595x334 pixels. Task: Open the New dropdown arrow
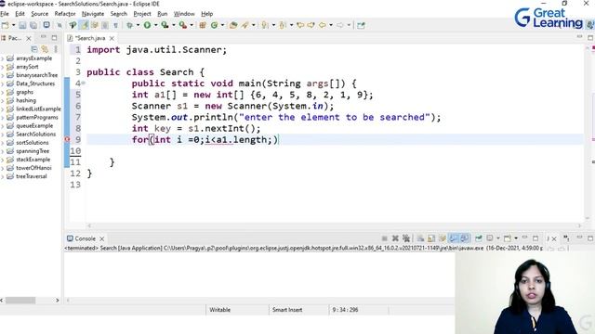14,25
